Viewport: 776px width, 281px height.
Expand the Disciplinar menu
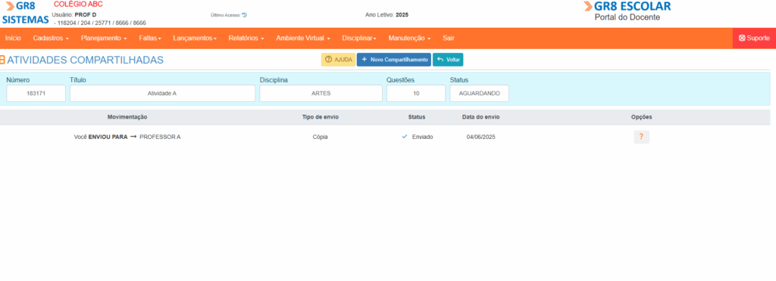click(x=359, y=38)
